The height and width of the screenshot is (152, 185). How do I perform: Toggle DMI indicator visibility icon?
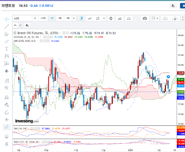(32, 128)
